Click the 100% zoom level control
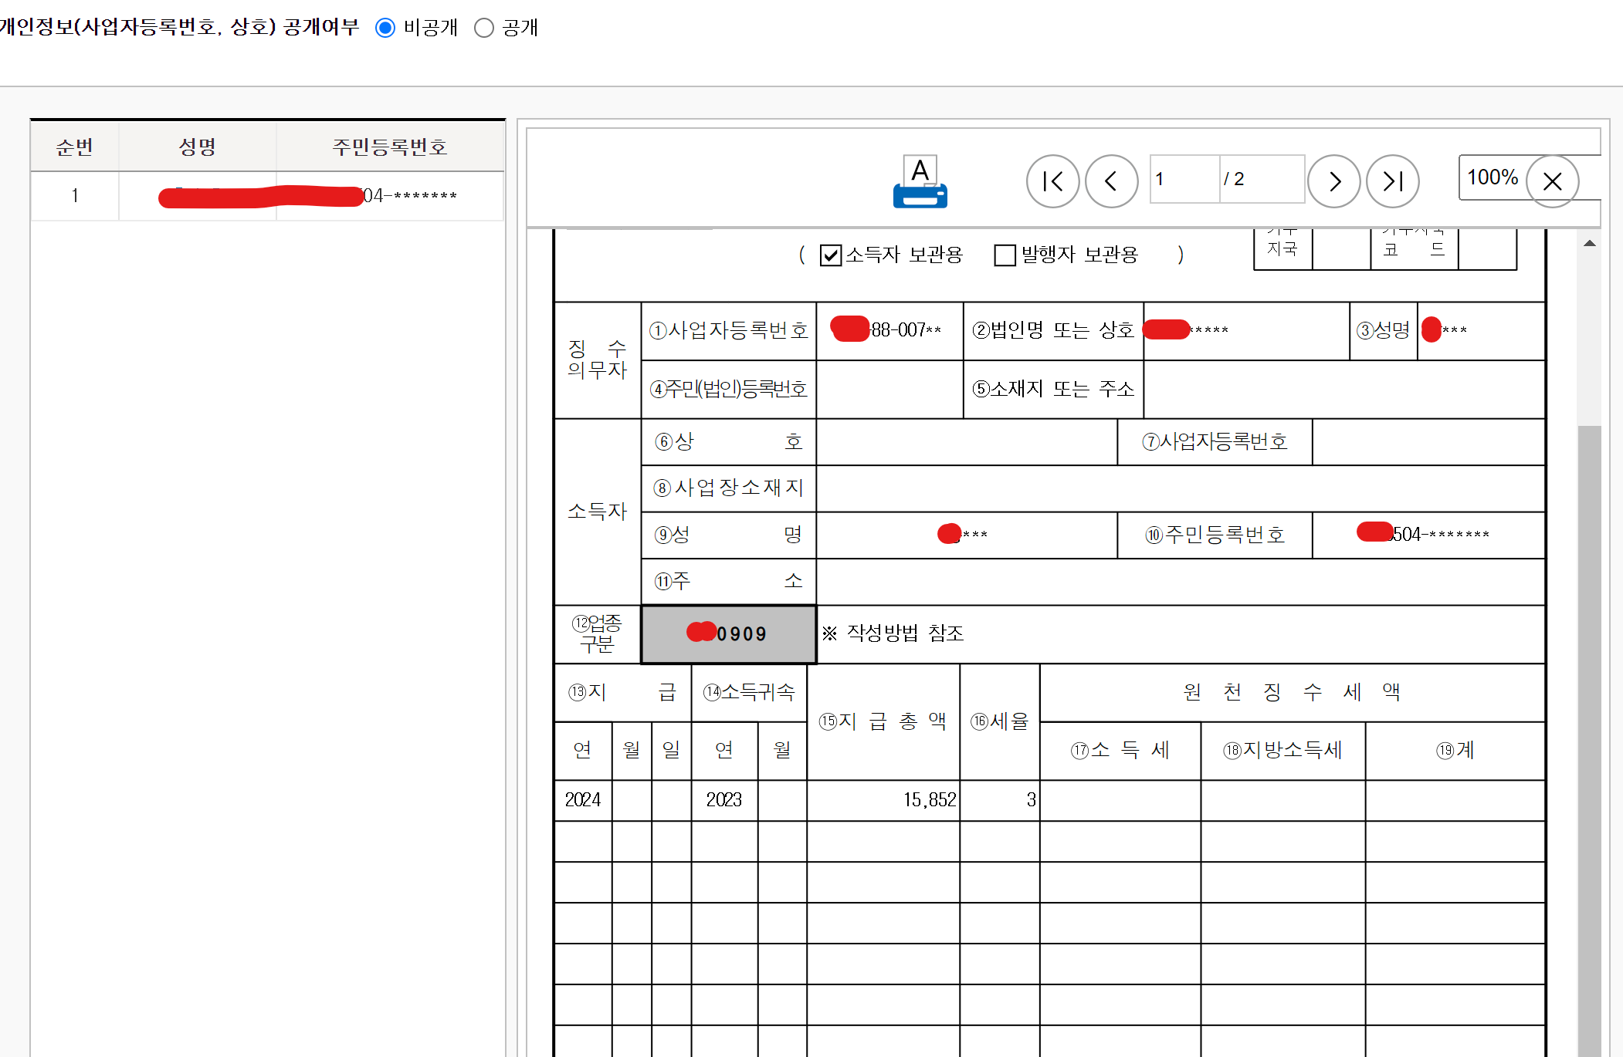The width and height of the screenshot is (1623, 1057). coord(1492,178)
